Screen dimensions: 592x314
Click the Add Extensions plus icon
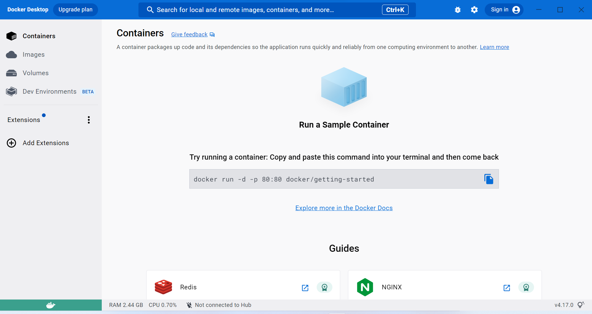click(x=11, y=143)
